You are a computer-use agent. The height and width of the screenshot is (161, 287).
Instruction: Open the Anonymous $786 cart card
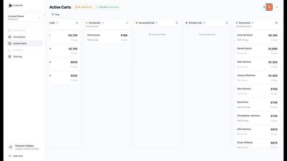click(107, 37)
